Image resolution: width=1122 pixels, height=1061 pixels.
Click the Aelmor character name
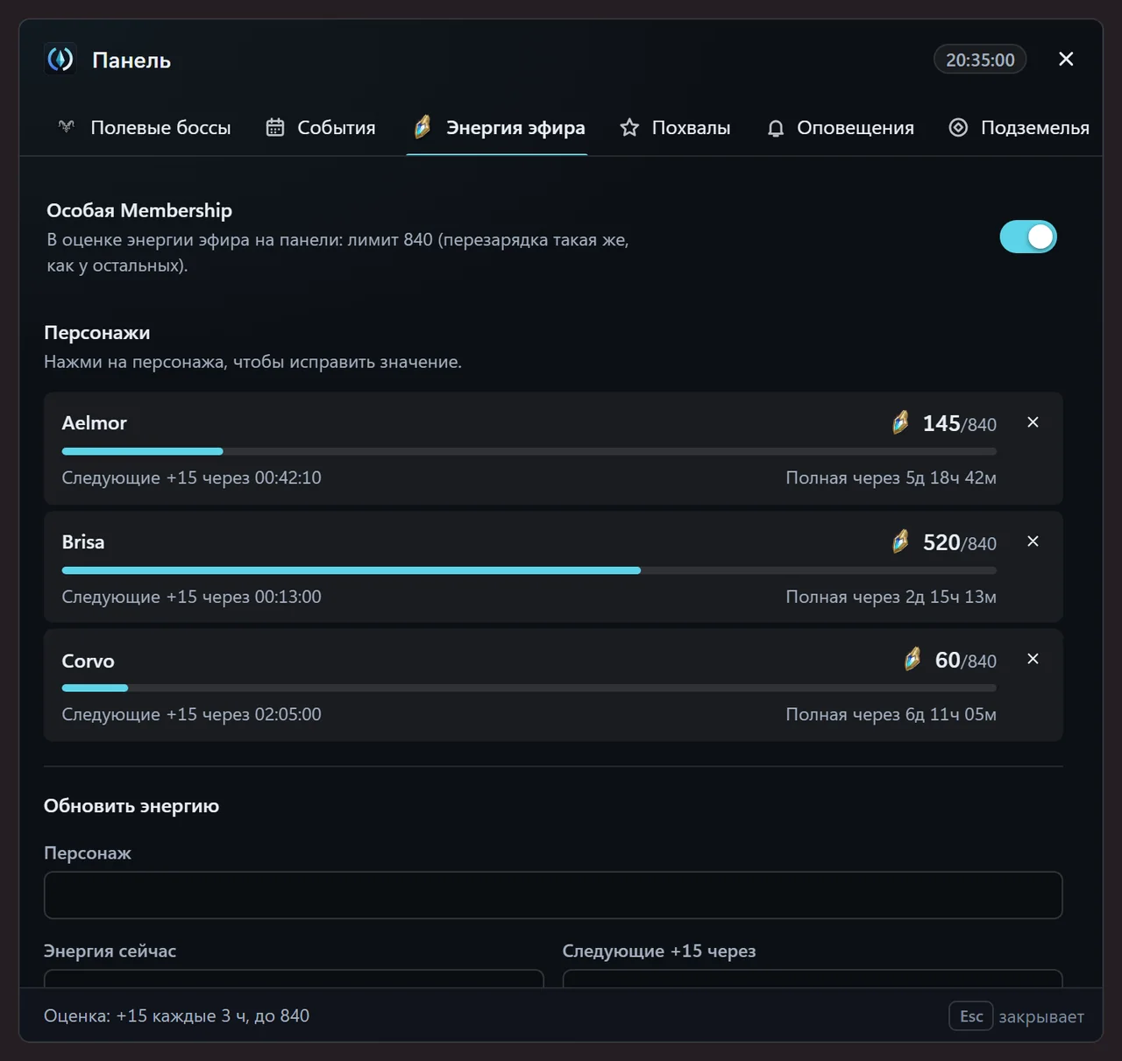point(94,422)
